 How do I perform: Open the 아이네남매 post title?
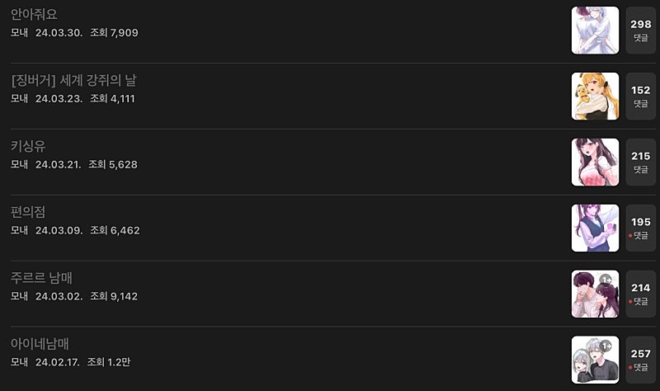(x=45, y=344)
